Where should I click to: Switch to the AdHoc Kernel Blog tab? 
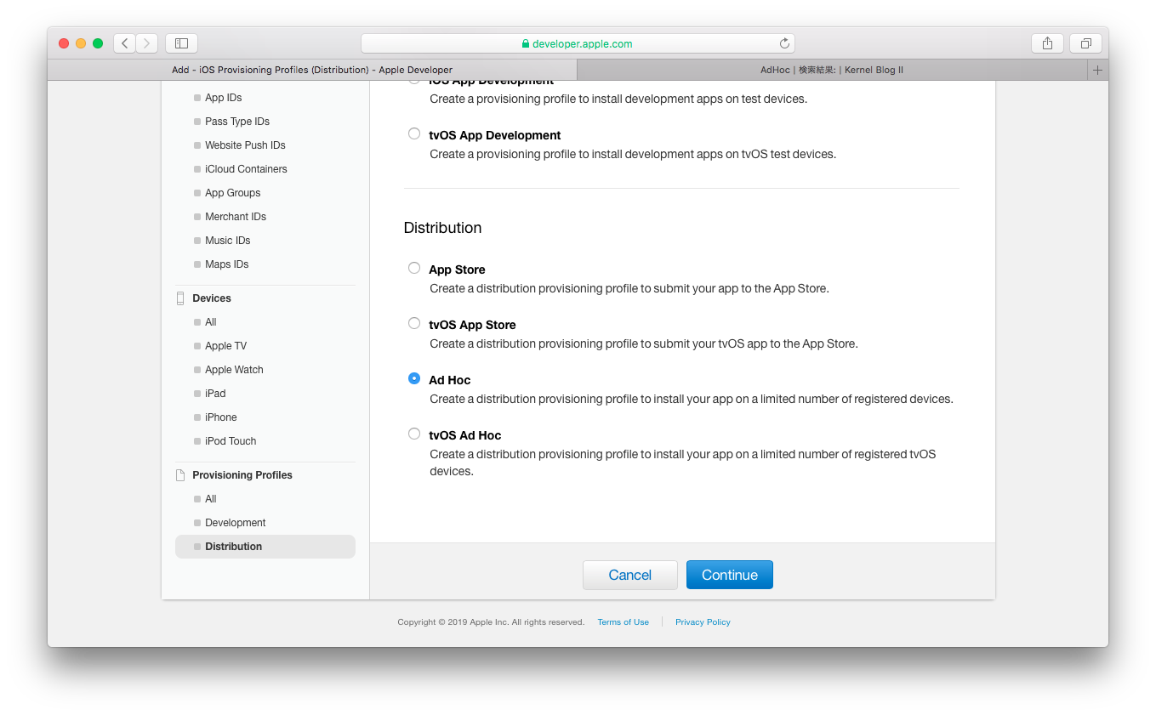pos(831,70)
